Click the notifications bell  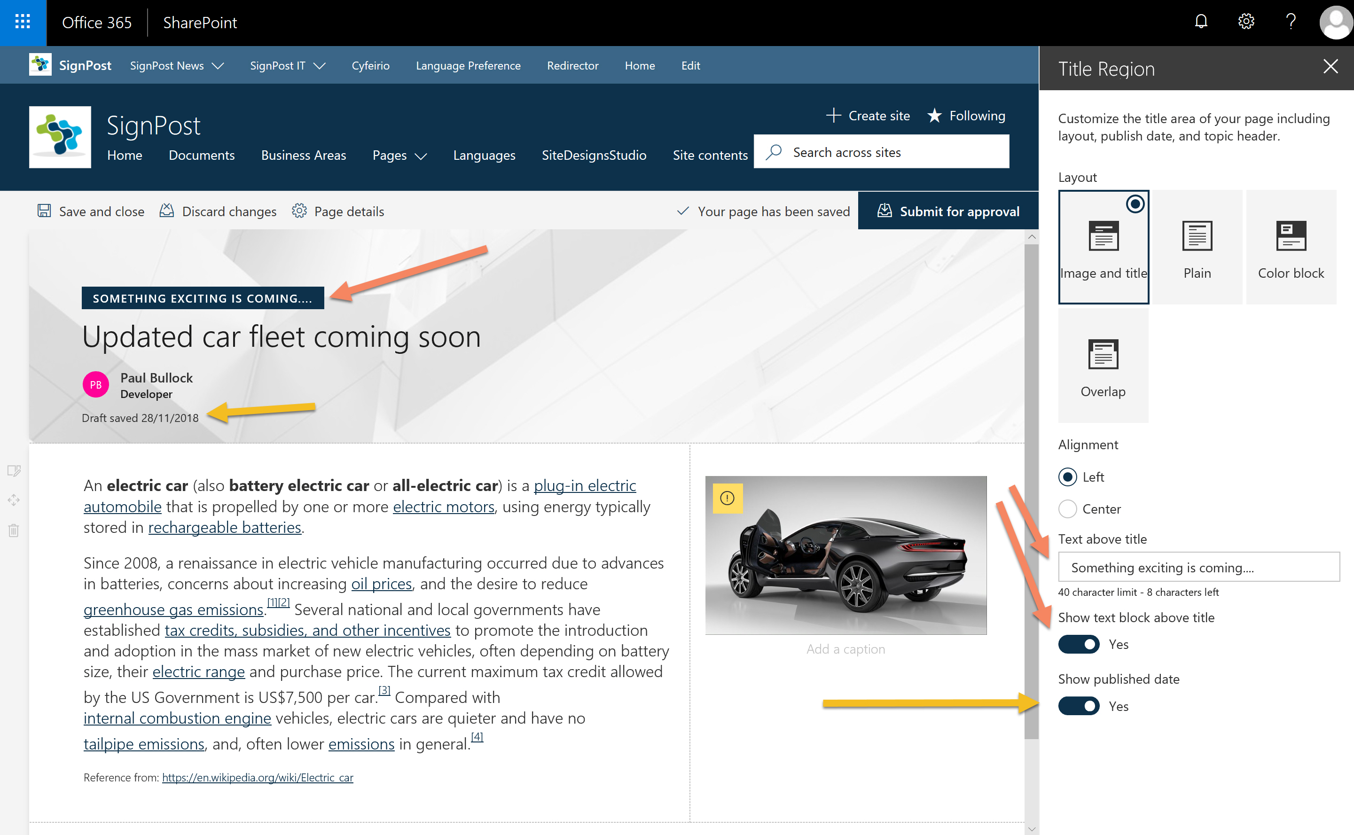coord(1201,22)
